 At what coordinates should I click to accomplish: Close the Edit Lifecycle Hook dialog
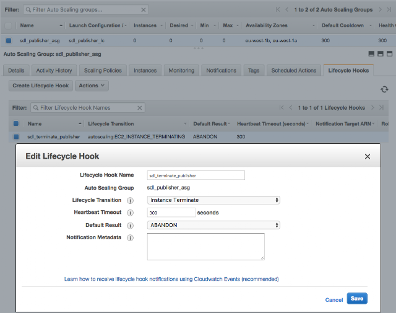368,157
